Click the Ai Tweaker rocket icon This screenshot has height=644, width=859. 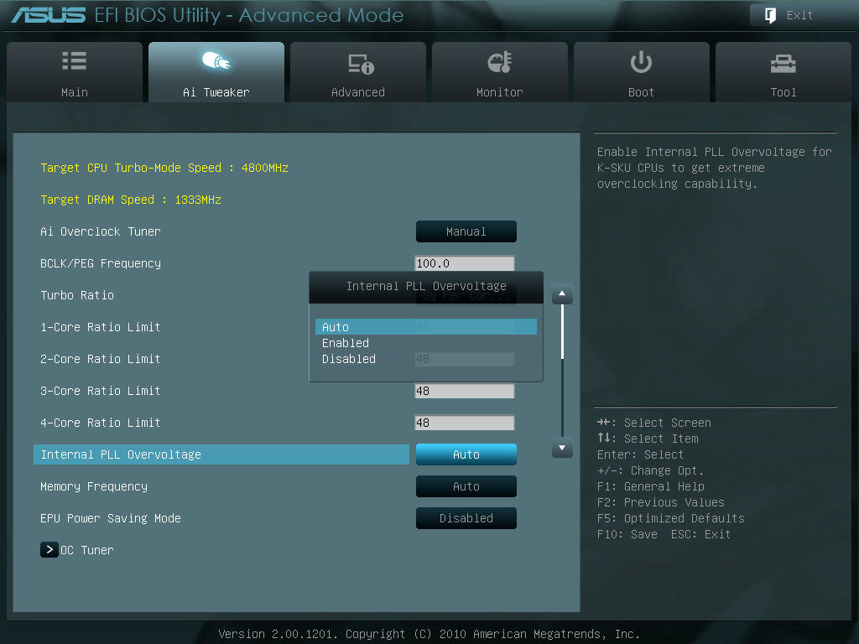coord(216,60)
